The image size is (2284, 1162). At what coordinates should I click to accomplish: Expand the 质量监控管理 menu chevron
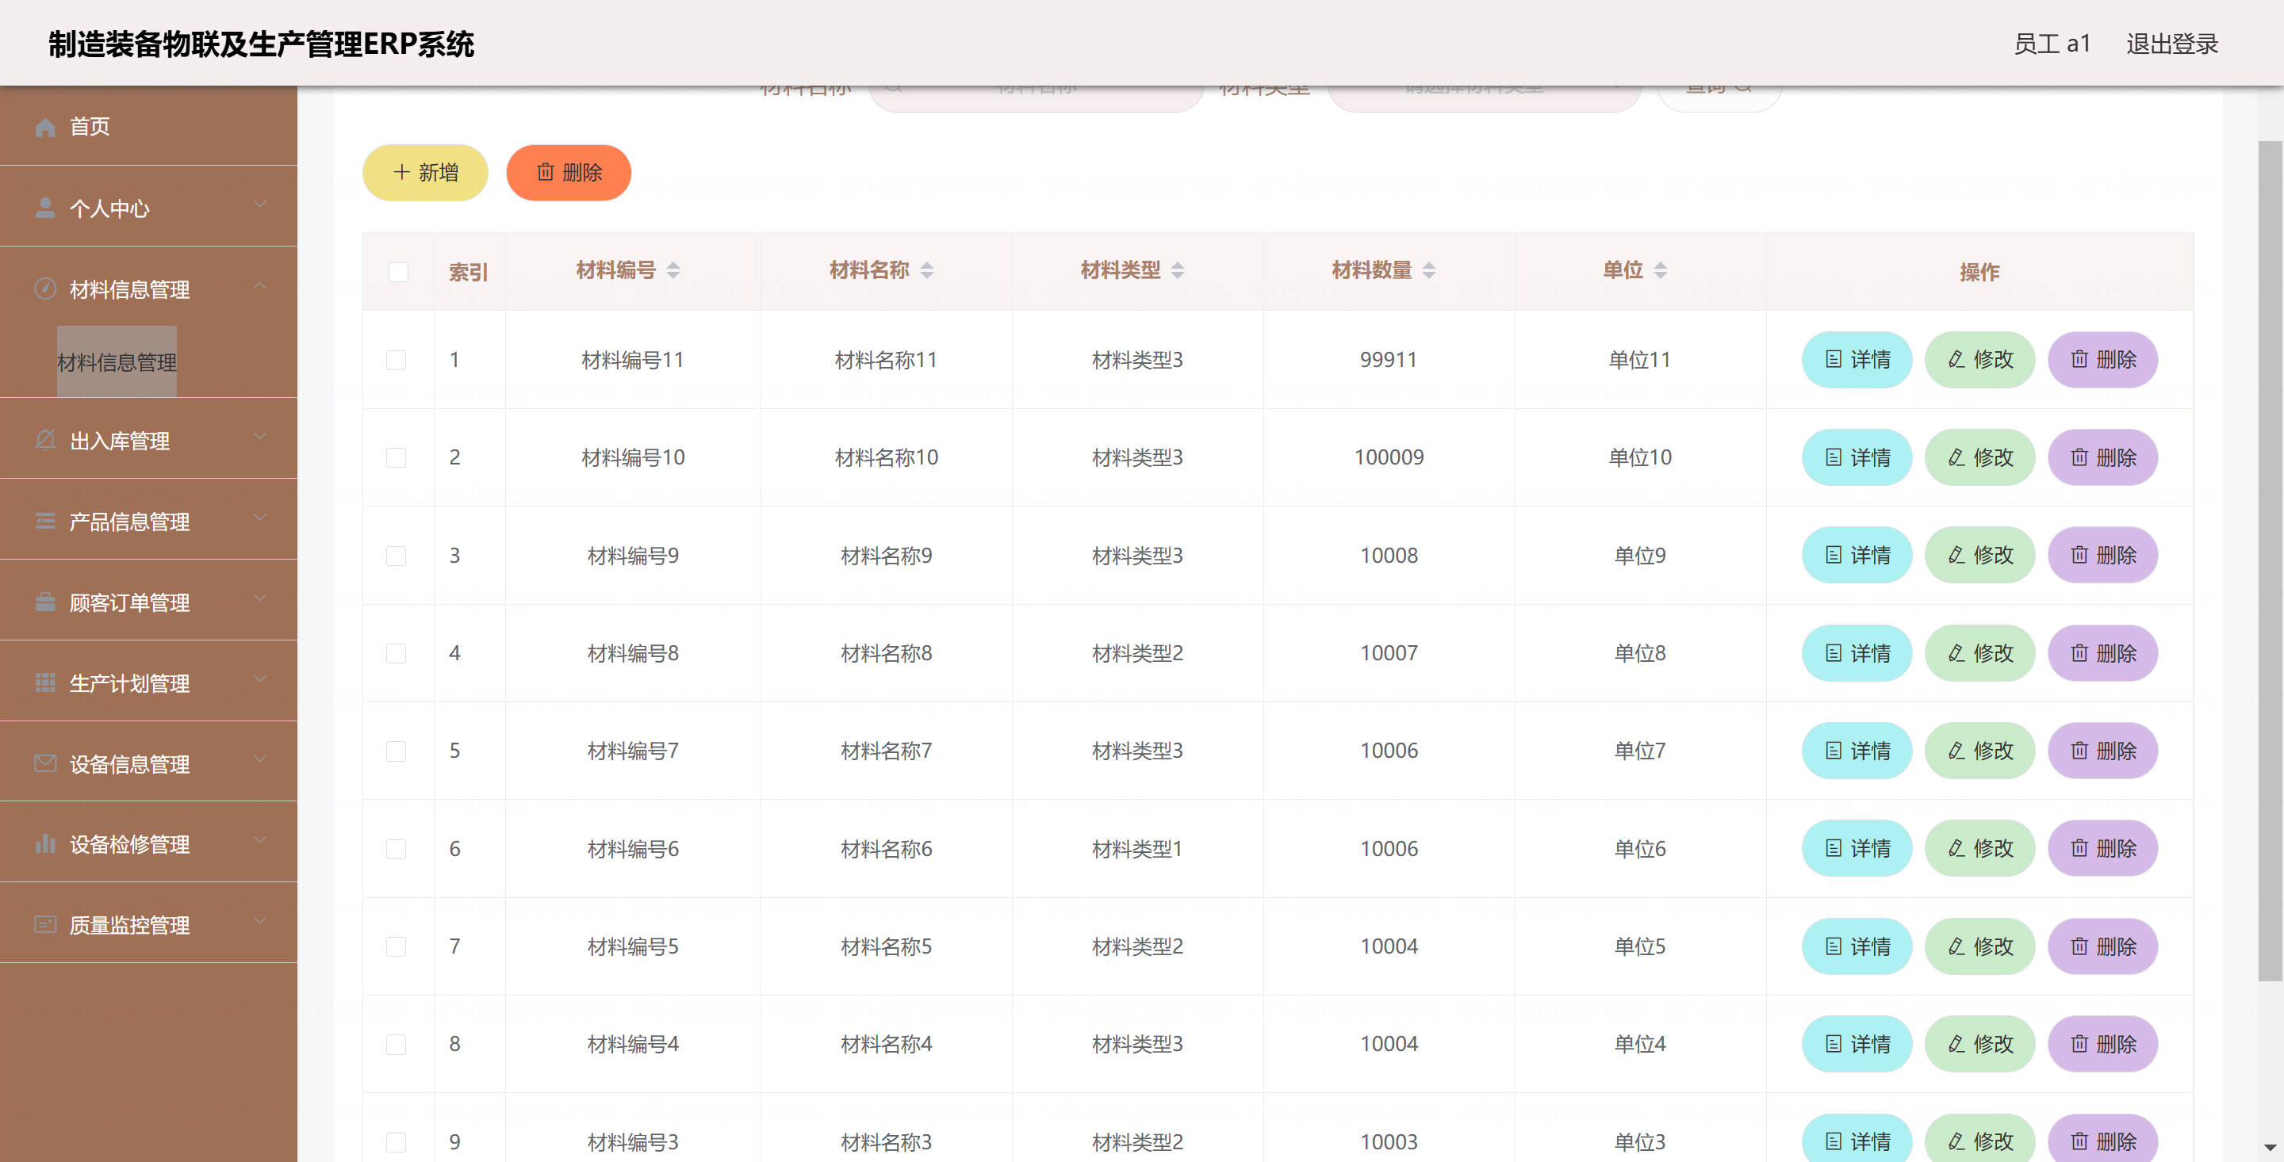point(260,920)
